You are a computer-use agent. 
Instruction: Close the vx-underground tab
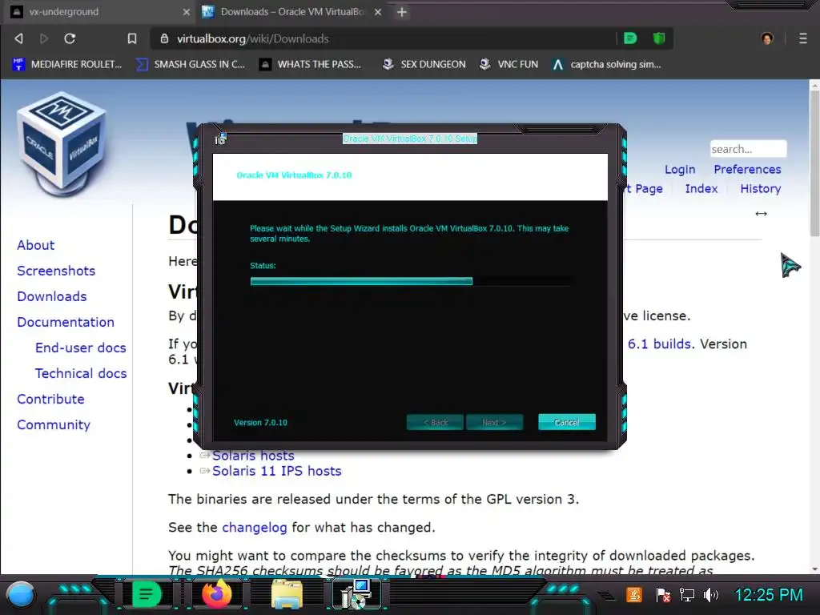click(186, 12)
